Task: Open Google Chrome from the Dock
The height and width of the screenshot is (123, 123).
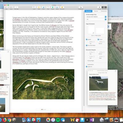Action: coord(9,120)
